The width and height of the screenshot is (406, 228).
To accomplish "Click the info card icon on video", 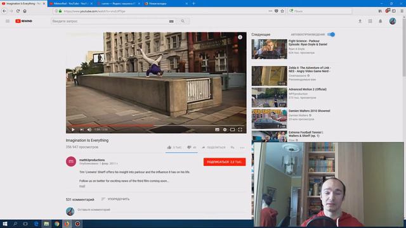I will [x=240, y=37].
